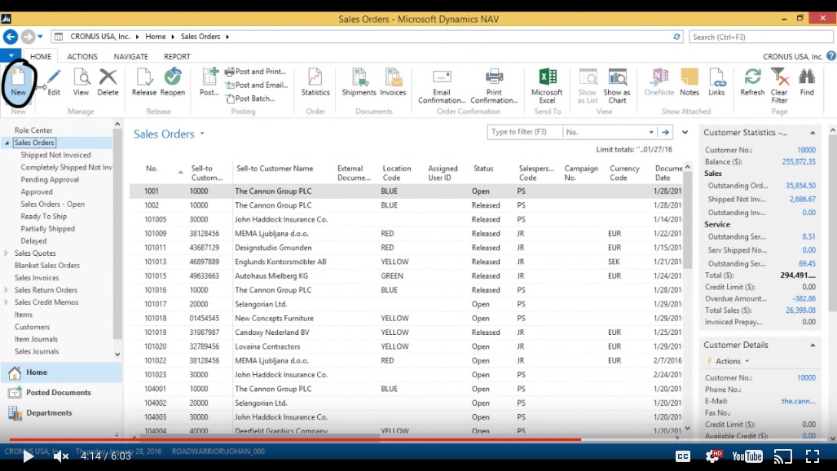Image resolution: width=837 pixels, height=471 pixels.
Task: Select the Print Confirmation icon
Action: click(495, 84)
